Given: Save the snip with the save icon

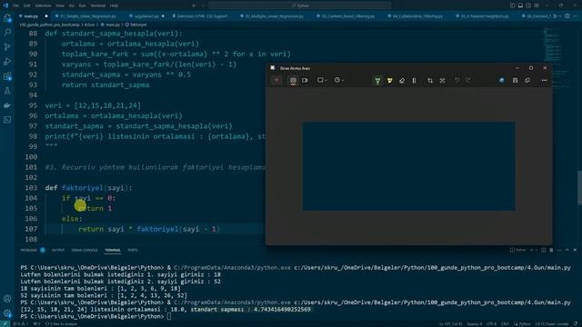Looking at the screenshot, I should pyautogui.click(x=516, y=81).
